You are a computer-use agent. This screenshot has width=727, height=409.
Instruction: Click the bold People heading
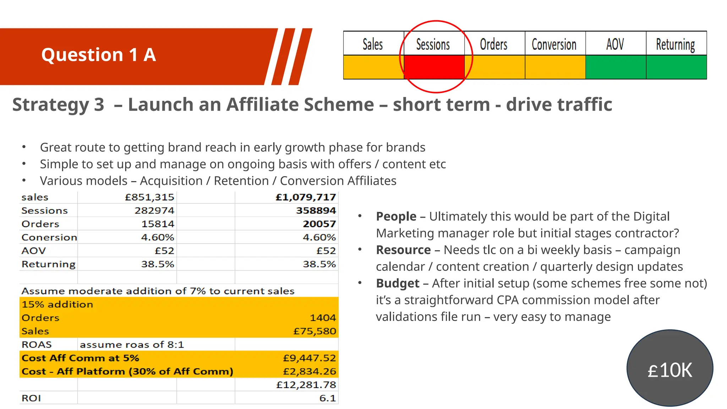[x=396, y=216]
